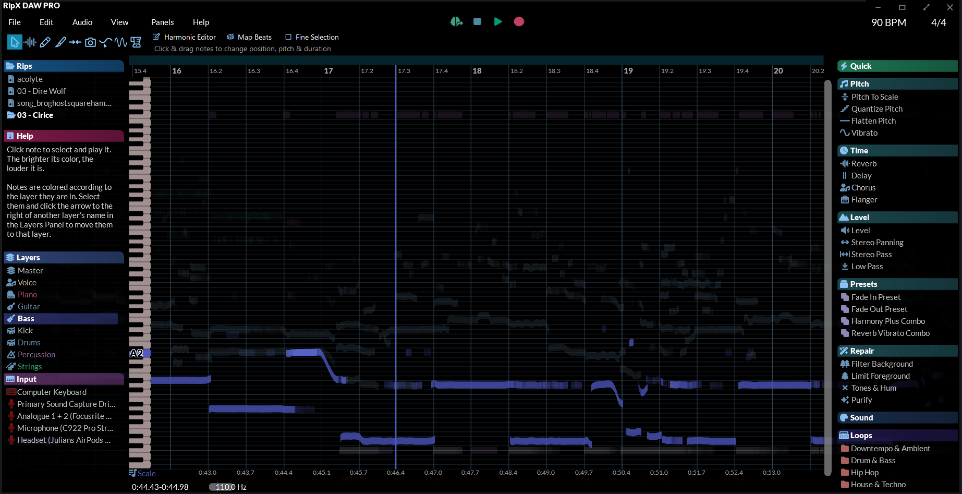Toggle the Map Beats option
962x494 pixels.
pyautogui.click(x=230, y=37)
